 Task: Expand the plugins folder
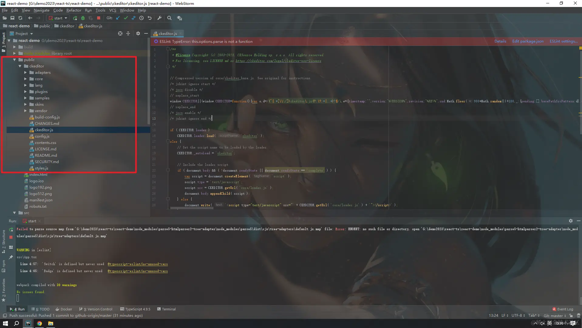point(26,92)
